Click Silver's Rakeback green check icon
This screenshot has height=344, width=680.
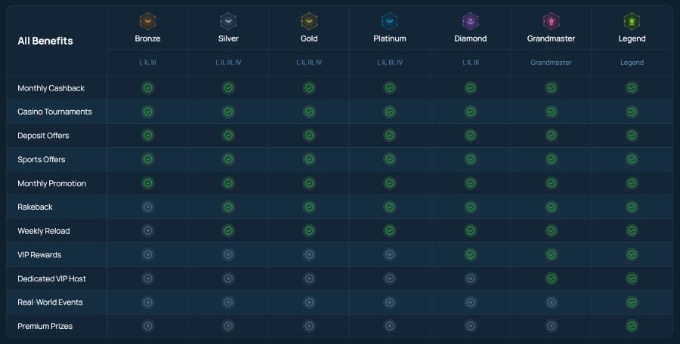[228, 207]
